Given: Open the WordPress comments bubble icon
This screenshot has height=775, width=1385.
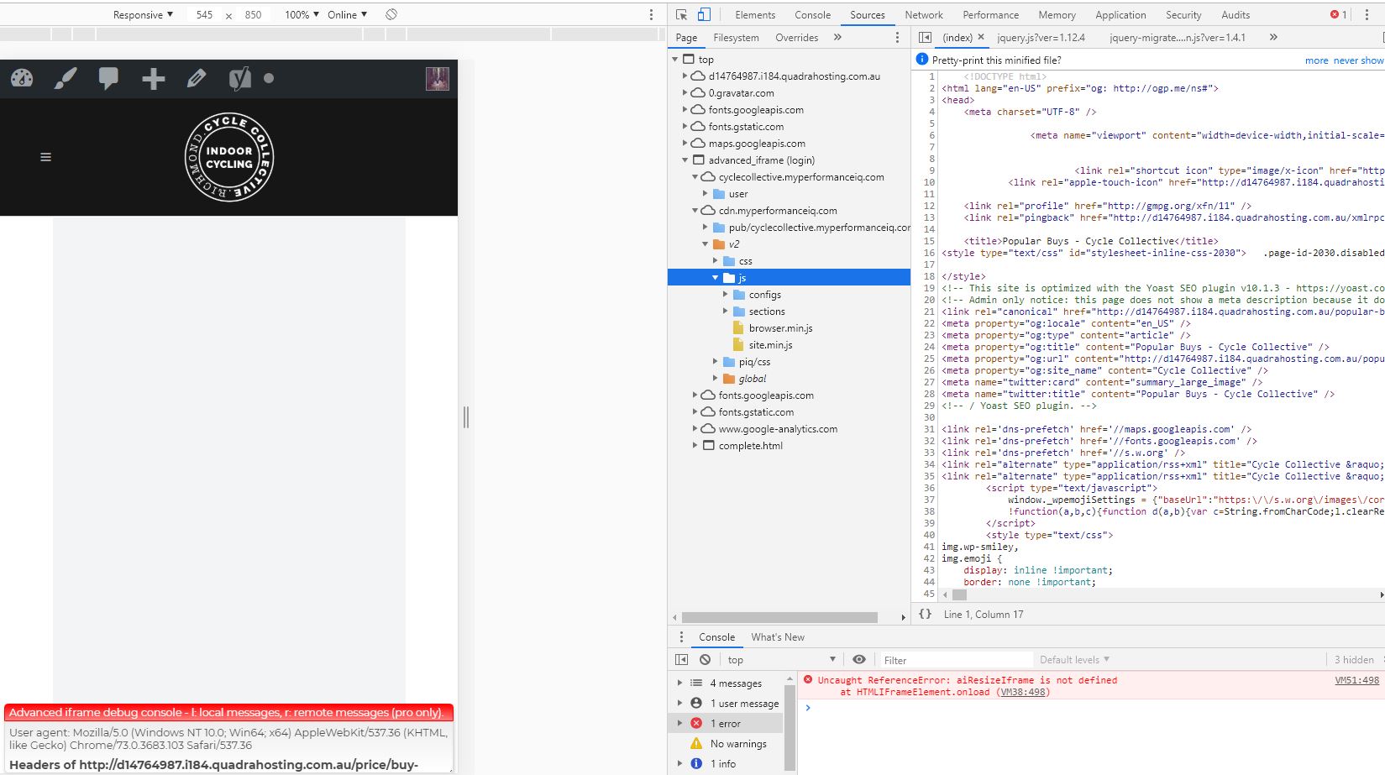Looking at the screenshot, I should [108, 79].
